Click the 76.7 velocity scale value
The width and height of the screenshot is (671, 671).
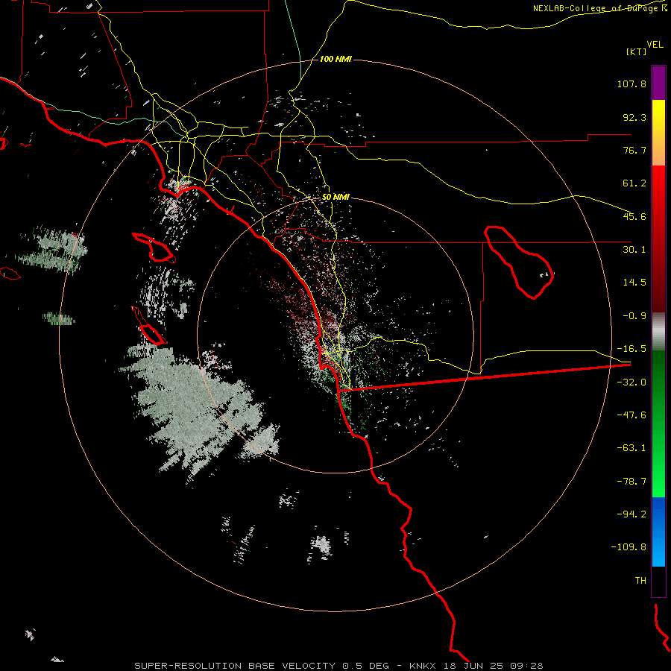(634, 150)
